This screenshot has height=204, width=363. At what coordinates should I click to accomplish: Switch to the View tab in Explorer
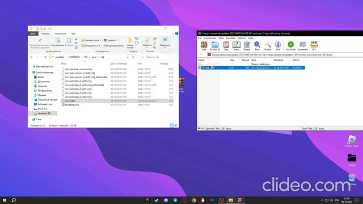click(x=73, y=34)
